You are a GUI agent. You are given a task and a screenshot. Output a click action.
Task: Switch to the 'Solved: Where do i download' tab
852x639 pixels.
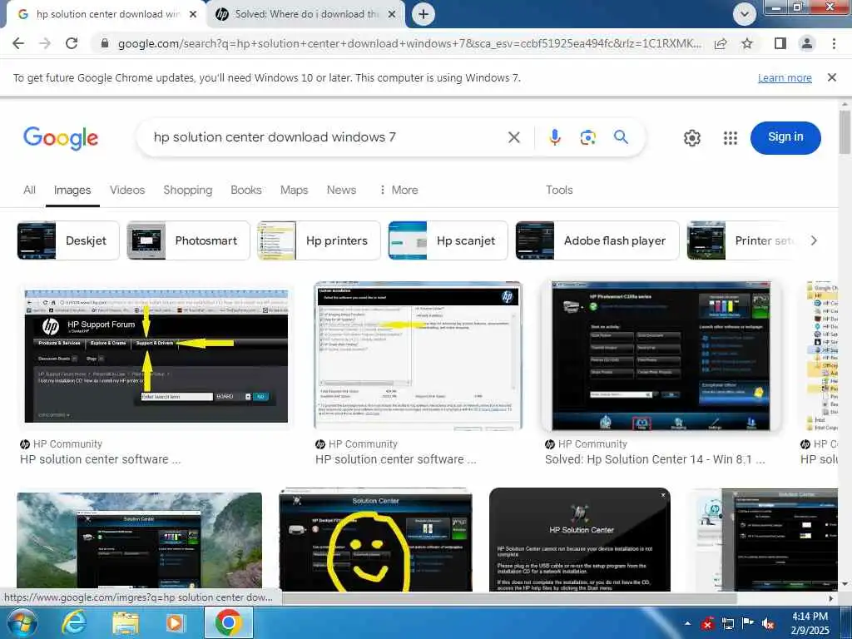point(306,14)
